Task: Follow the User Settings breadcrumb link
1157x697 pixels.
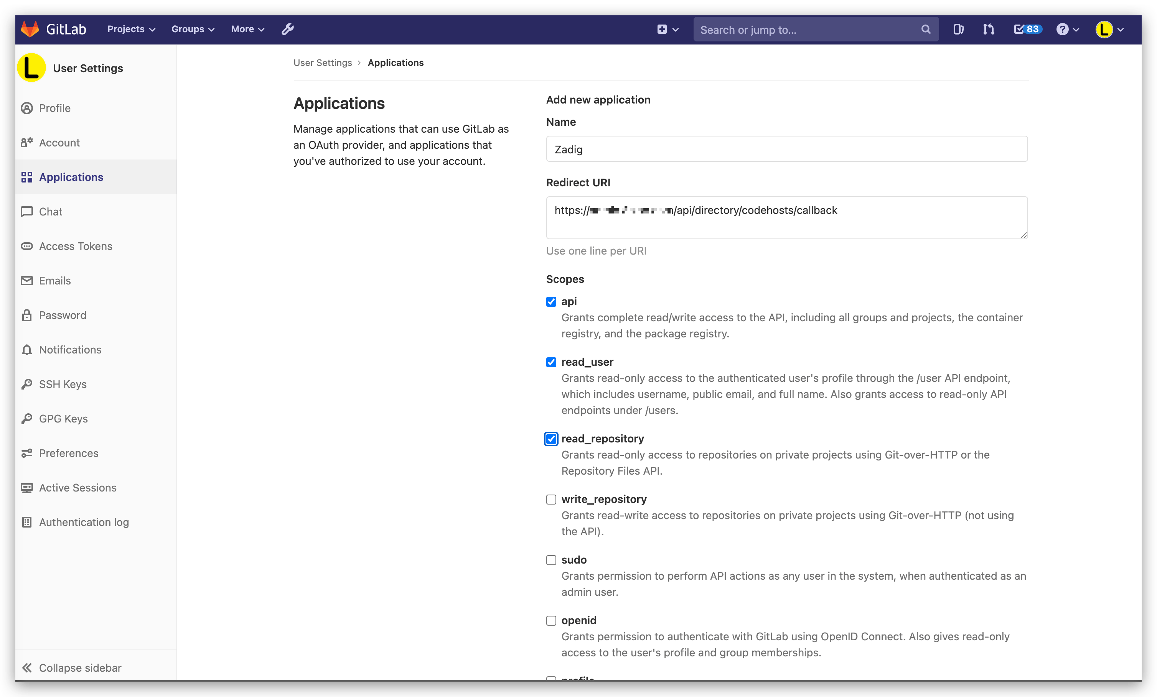Action: click(x=323, y=62)
